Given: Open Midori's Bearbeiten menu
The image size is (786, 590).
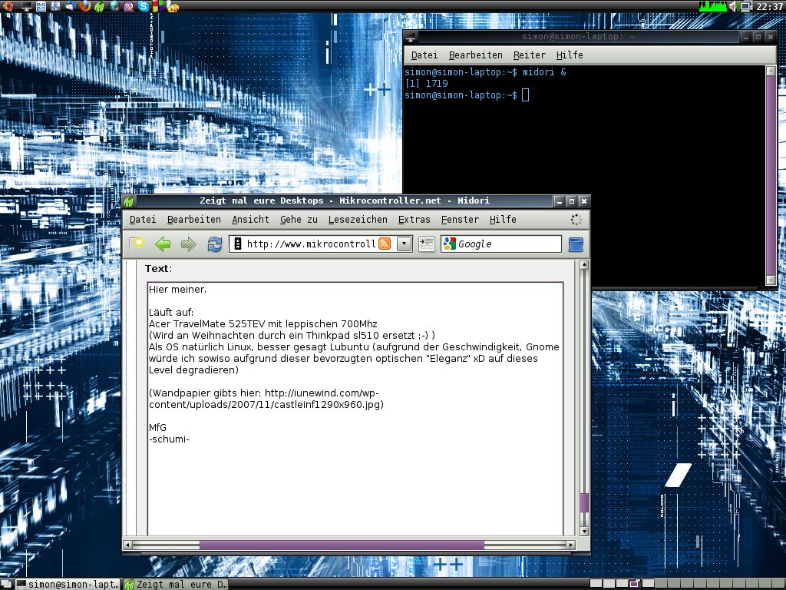Looking at the screenshot, I should (194, 220).
